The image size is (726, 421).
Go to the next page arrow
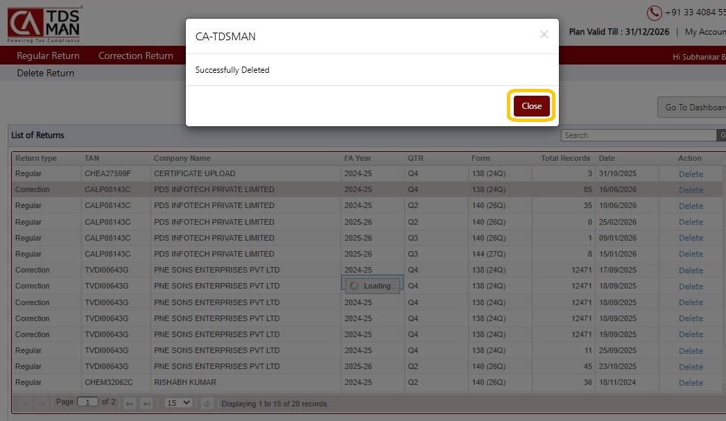click(130, 404)
